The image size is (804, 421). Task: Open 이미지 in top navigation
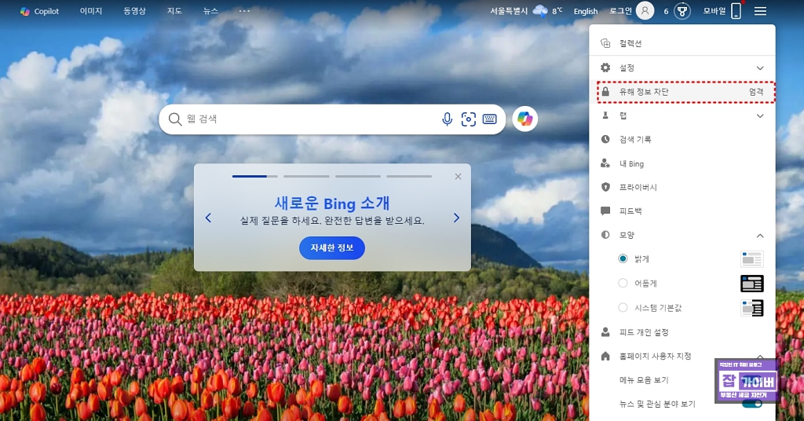click(91, 11)
